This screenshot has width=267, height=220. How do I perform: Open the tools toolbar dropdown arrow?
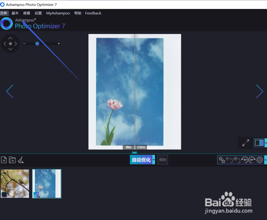(x=266, y=160)
